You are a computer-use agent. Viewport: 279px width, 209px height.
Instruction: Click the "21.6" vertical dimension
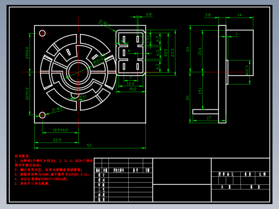click(x=200, y=51)
